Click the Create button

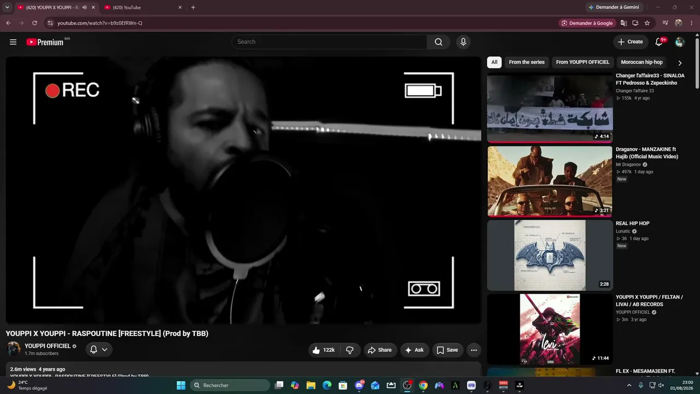pyautogui.click(x=631, y=42)
